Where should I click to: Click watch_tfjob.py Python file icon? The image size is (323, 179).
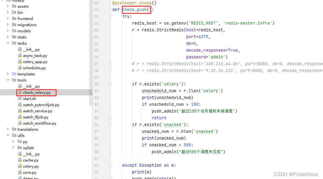(x=20, y=117)
